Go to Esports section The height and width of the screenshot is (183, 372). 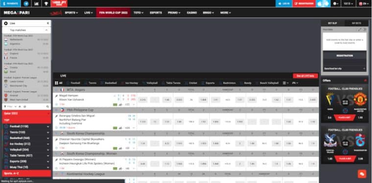click(x=156, y=13)
